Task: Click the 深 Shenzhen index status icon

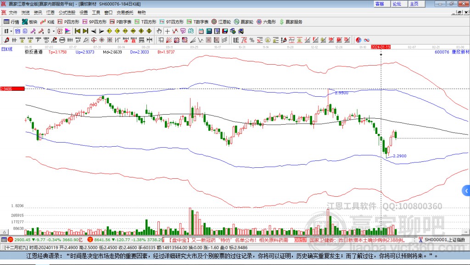Action: tap(90, 239)
